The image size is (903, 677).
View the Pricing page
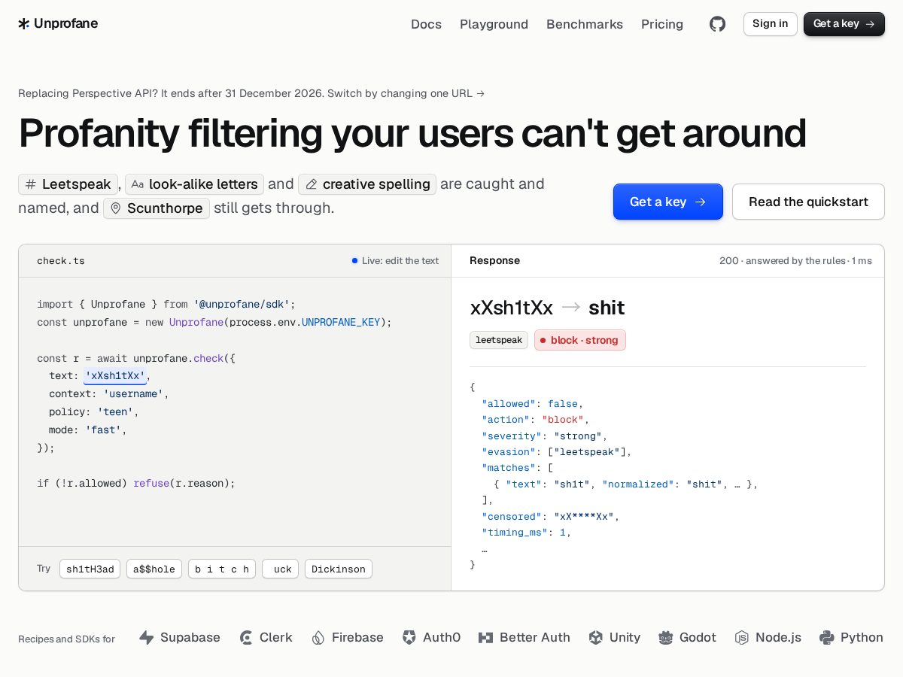(x=662, y=24)
